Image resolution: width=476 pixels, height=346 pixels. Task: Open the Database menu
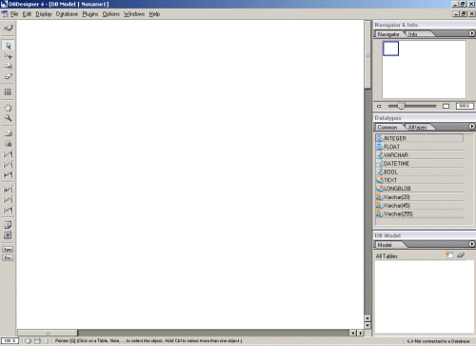point(67,14)
